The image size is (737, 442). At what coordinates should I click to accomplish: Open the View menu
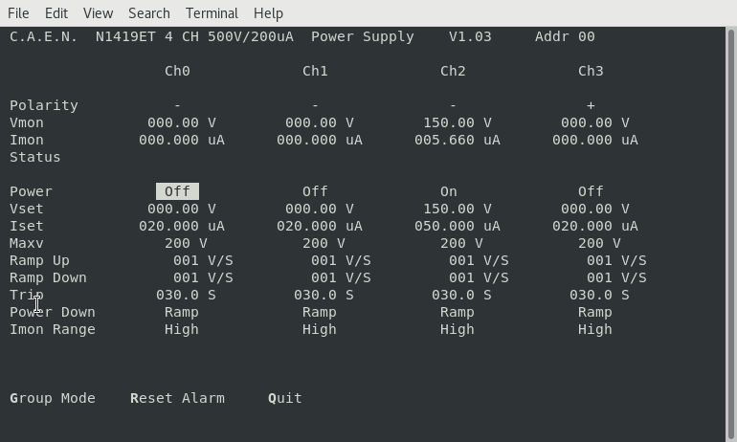(x=98, y=13)
